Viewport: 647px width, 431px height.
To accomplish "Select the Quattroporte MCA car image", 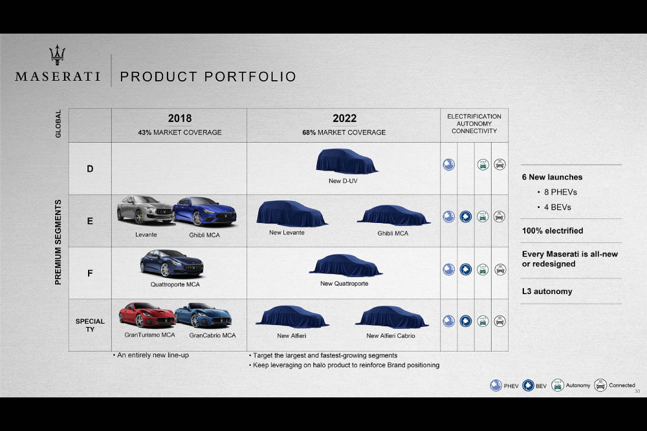I will [x=171, y=264].
